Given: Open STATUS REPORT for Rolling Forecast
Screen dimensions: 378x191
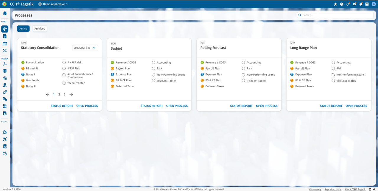Looking at the screenshot, I should (241, 106).
